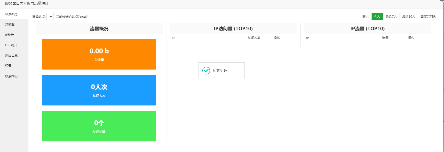
Task: Open the 联系我们 sidebar tab
Action: pyautogui.click(x=14, y=76)
